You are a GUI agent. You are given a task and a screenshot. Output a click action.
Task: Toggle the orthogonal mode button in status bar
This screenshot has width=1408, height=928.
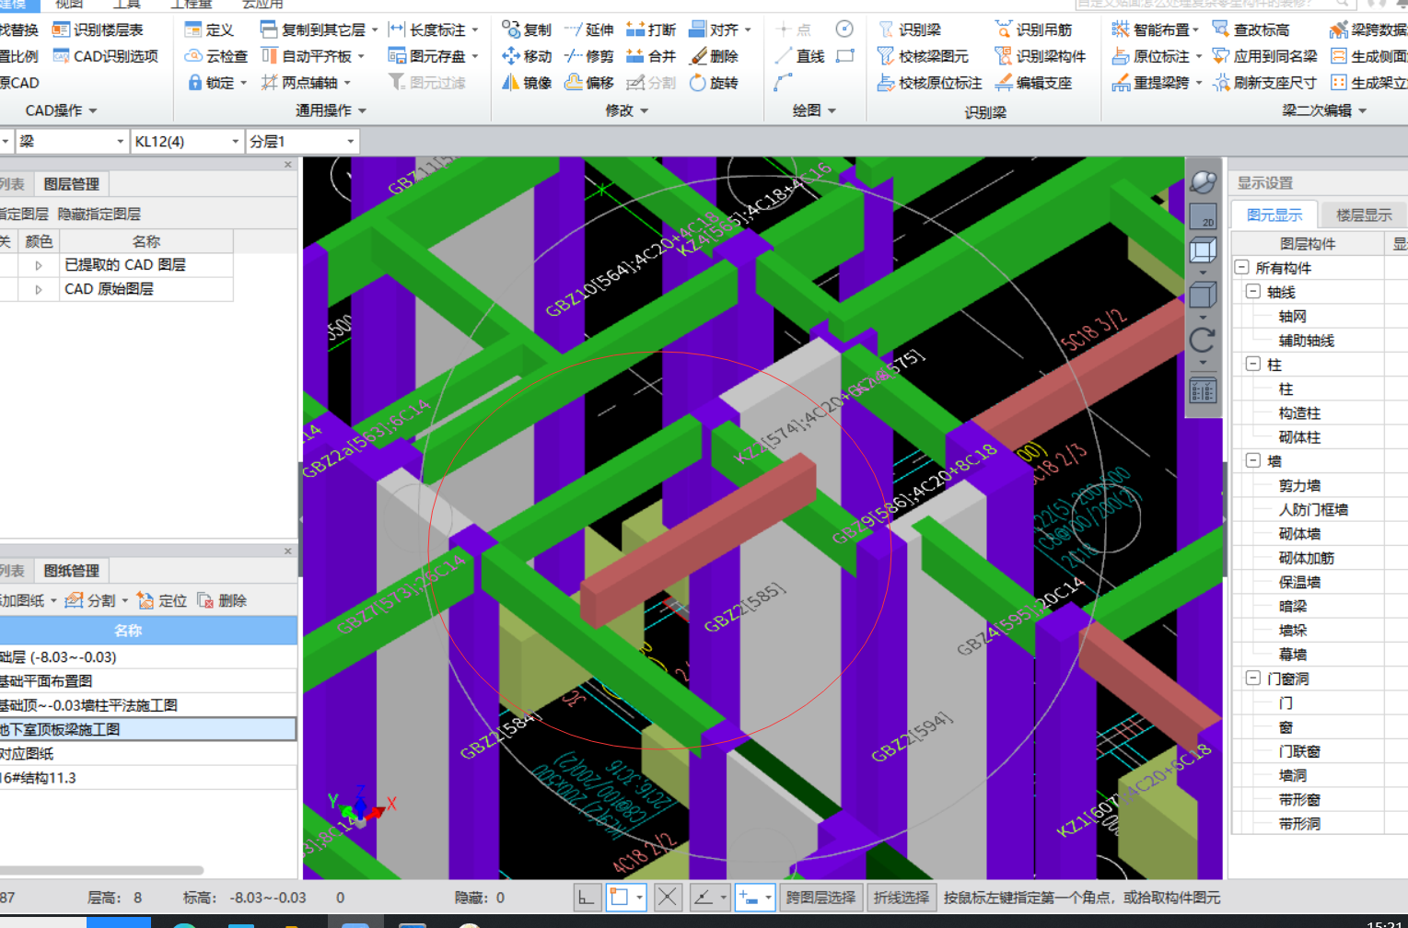point(587,898)
